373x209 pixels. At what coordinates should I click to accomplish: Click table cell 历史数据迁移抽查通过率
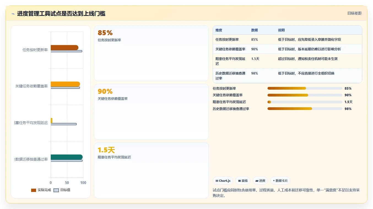coord(230,76)
